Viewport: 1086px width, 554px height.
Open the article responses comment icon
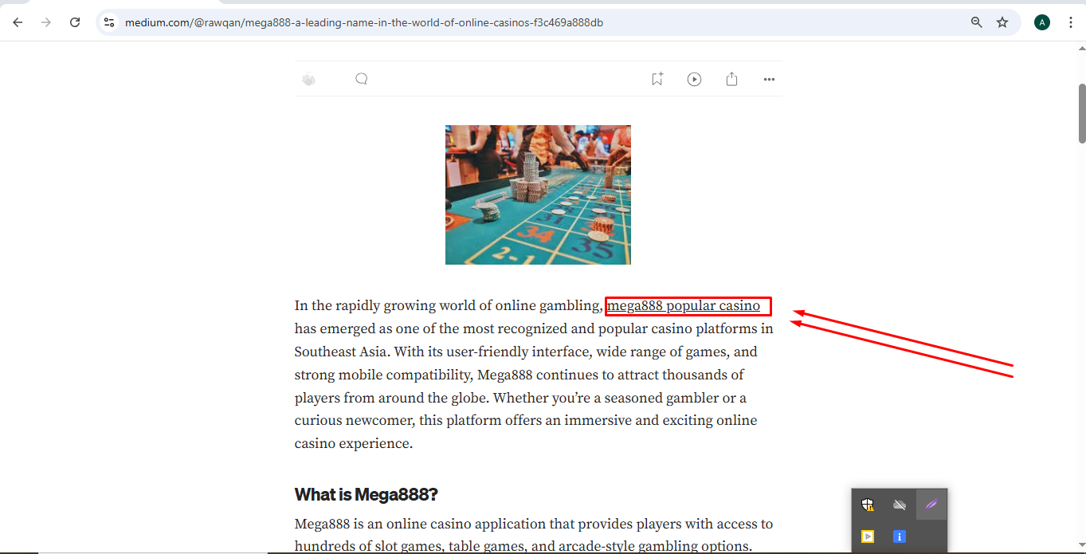[x=361, y=79]
